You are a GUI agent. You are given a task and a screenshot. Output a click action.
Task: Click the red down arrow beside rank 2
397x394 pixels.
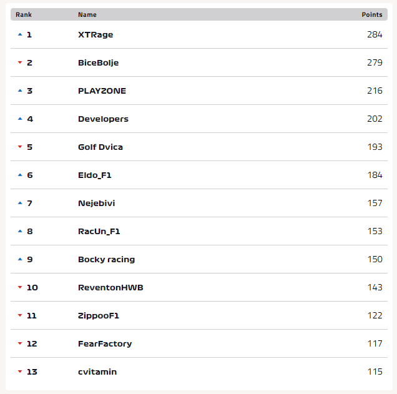click(x=20, y=62)
